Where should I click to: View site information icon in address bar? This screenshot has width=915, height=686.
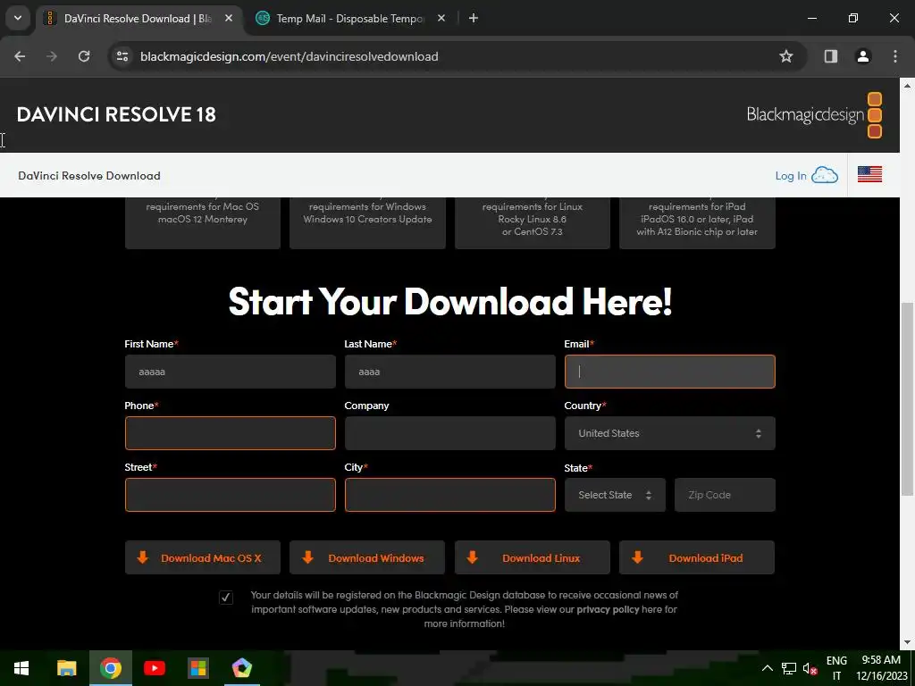[x=122, y=56]
